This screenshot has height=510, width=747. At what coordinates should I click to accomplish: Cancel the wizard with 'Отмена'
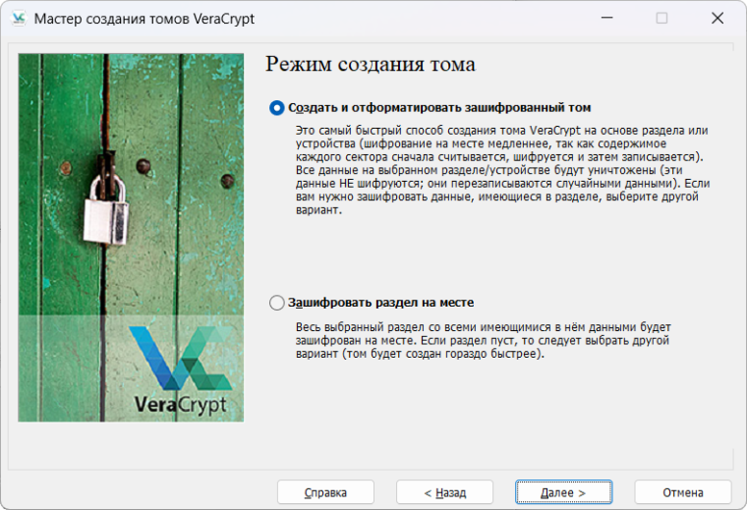click(682, 492)
